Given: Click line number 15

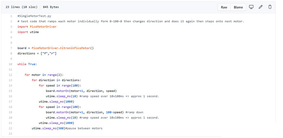Looking at the screenshot, I should (x=10, y=91).
